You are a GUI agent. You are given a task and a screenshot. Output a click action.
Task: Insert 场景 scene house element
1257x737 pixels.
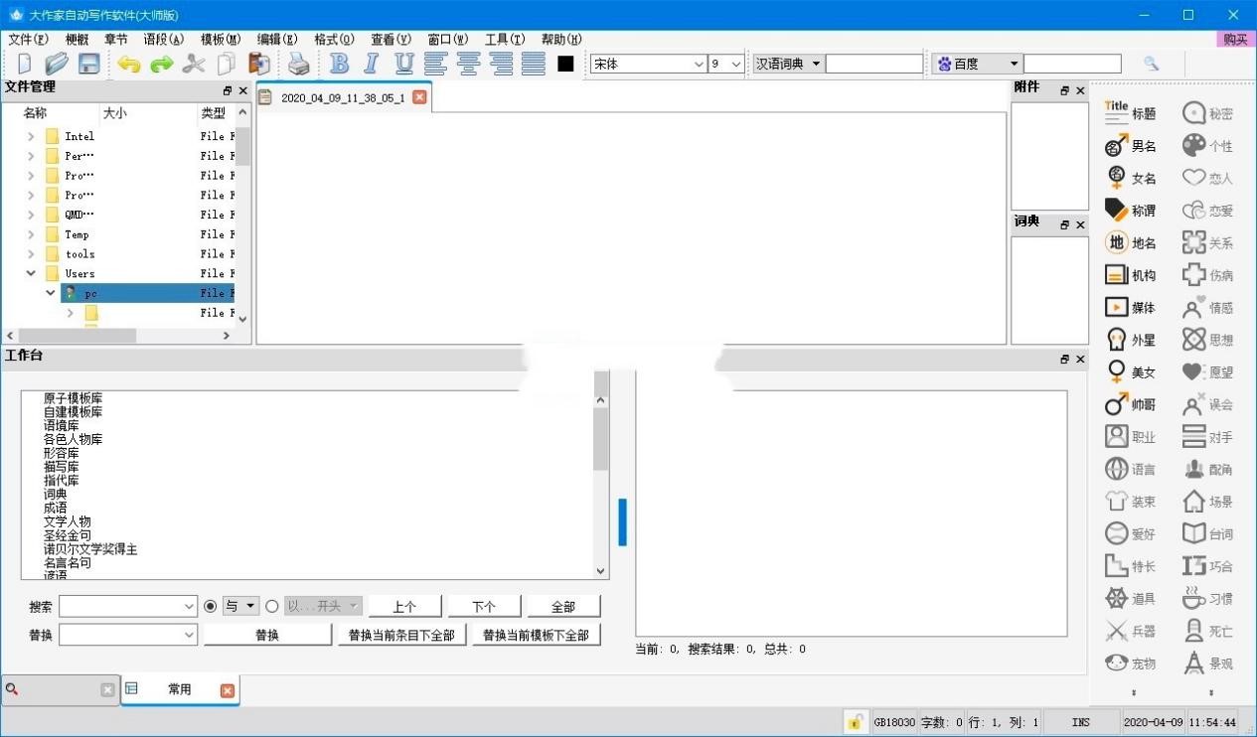(1208, 502)
